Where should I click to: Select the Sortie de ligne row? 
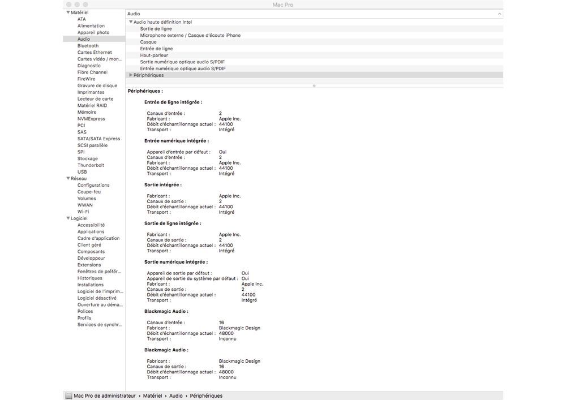click(x=314, y=29)
